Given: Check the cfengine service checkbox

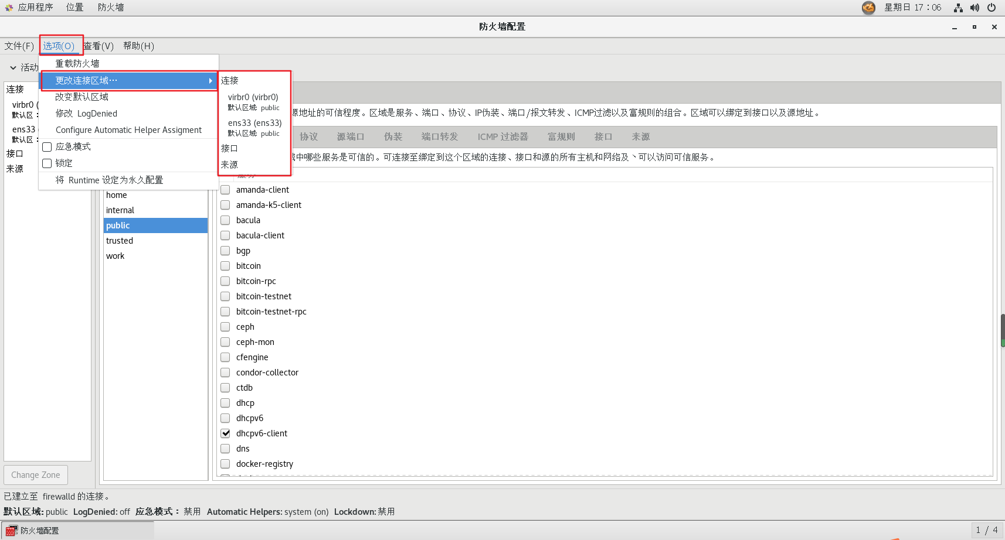Looking at the screenshot, I should (x=225, y=357).
